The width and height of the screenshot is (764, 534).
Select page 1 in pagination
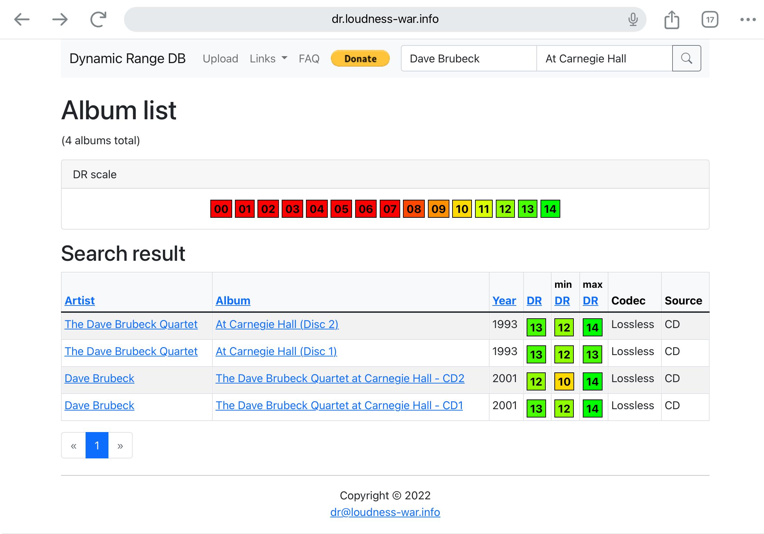click(97, 445)
